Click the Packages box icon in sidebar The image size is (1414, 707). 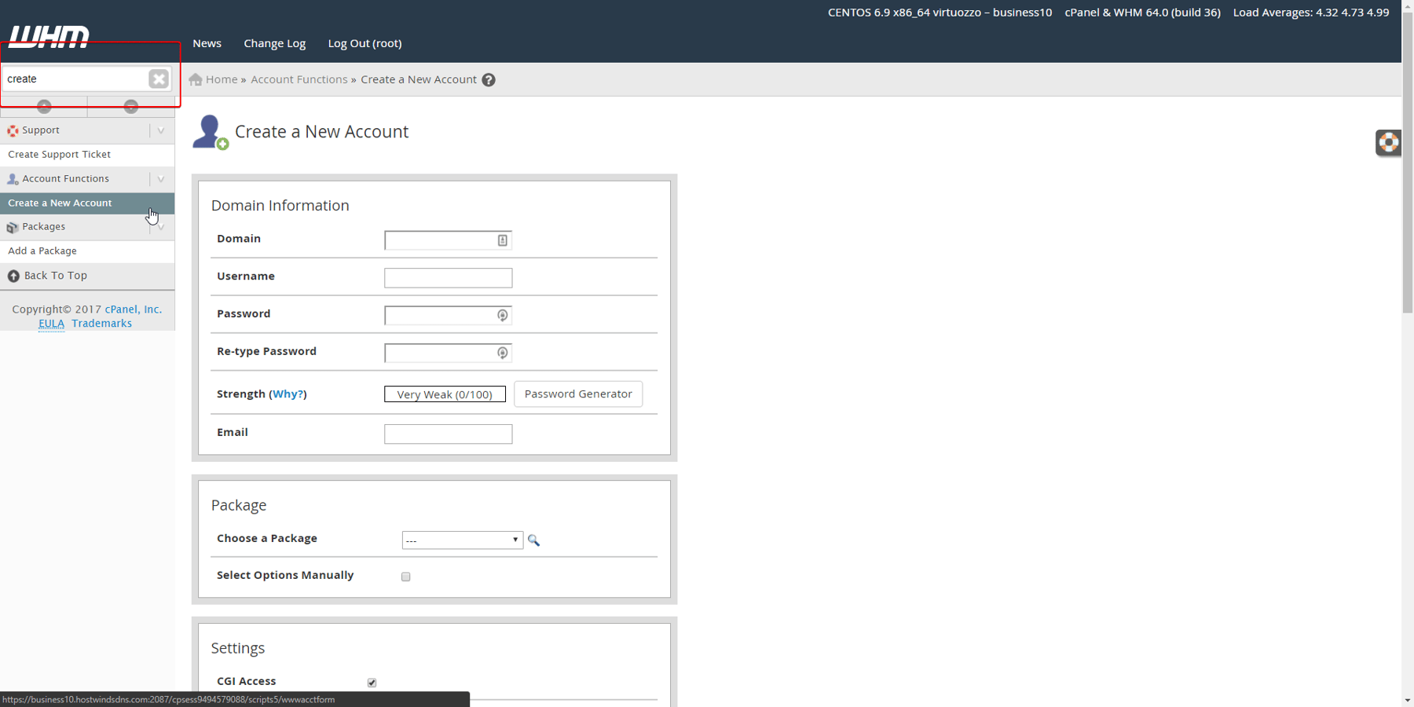coord(13,227)
